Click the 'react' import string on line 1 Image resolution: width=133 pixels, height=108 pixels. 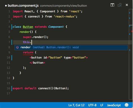point(75,11)
